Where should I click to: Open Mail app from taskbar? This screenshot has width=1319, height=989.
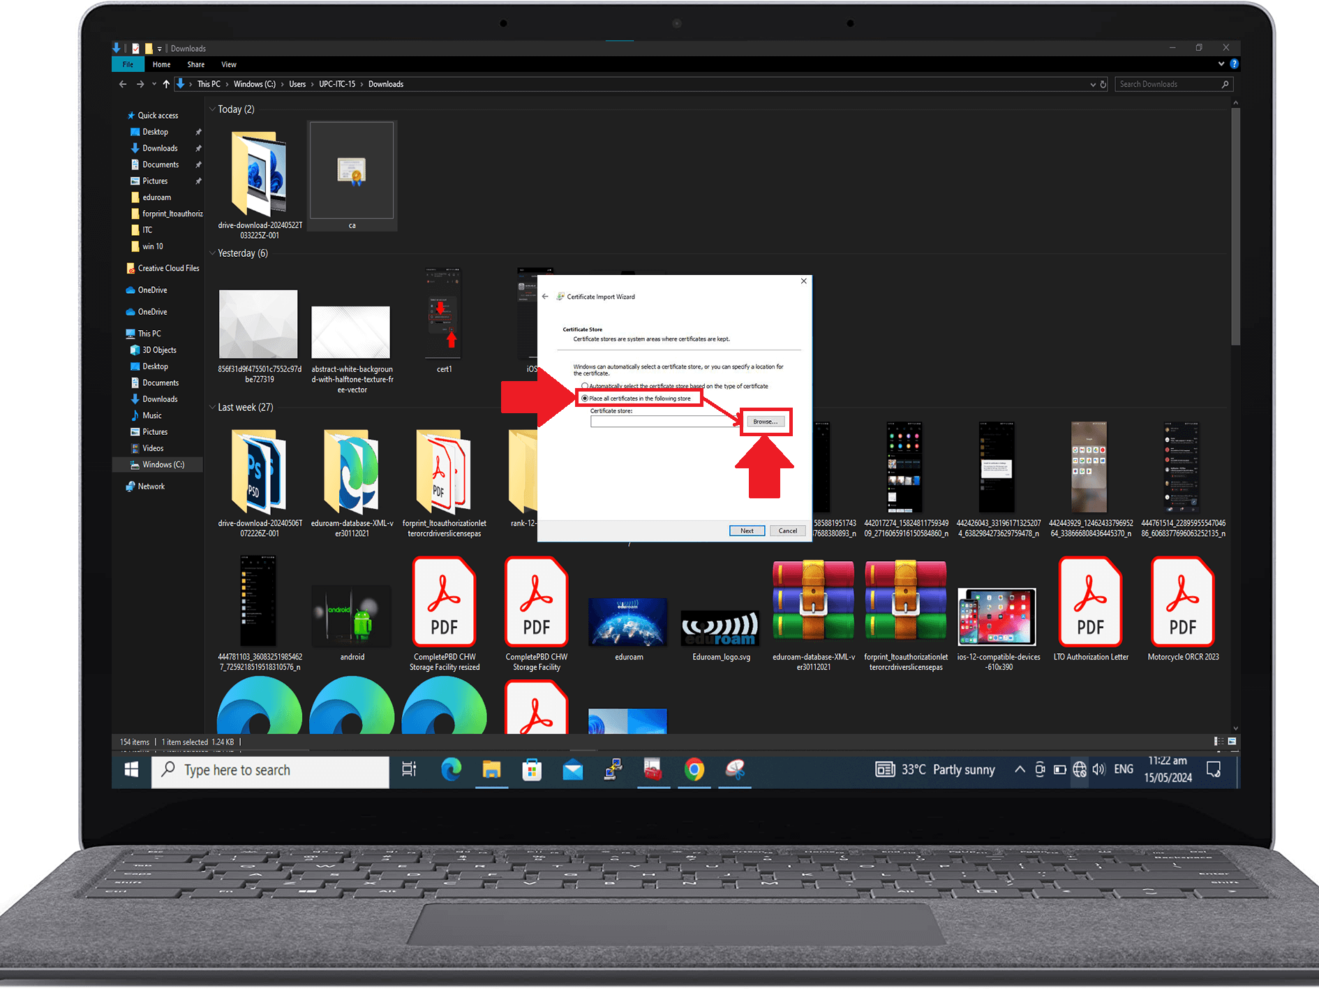(x=572, y=770)
